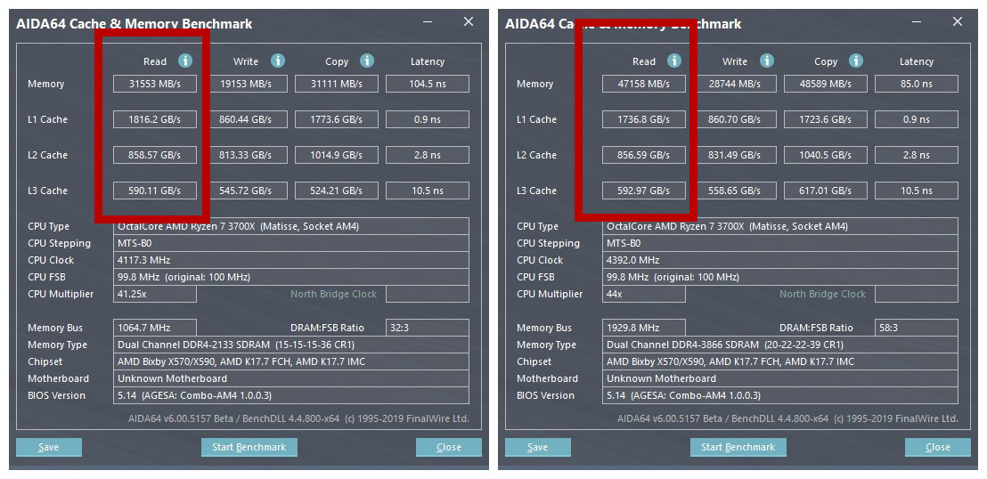The height and width of the screenshot is (479, 987).
Task: Select L2 Cache Write value 831.49 GB/s
Action: [x=735, y=155]
